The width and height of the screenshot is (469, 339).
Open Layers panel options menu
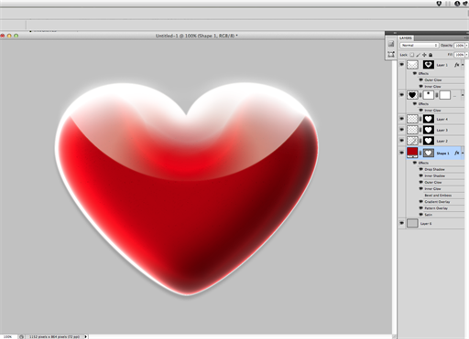(466, 38)
